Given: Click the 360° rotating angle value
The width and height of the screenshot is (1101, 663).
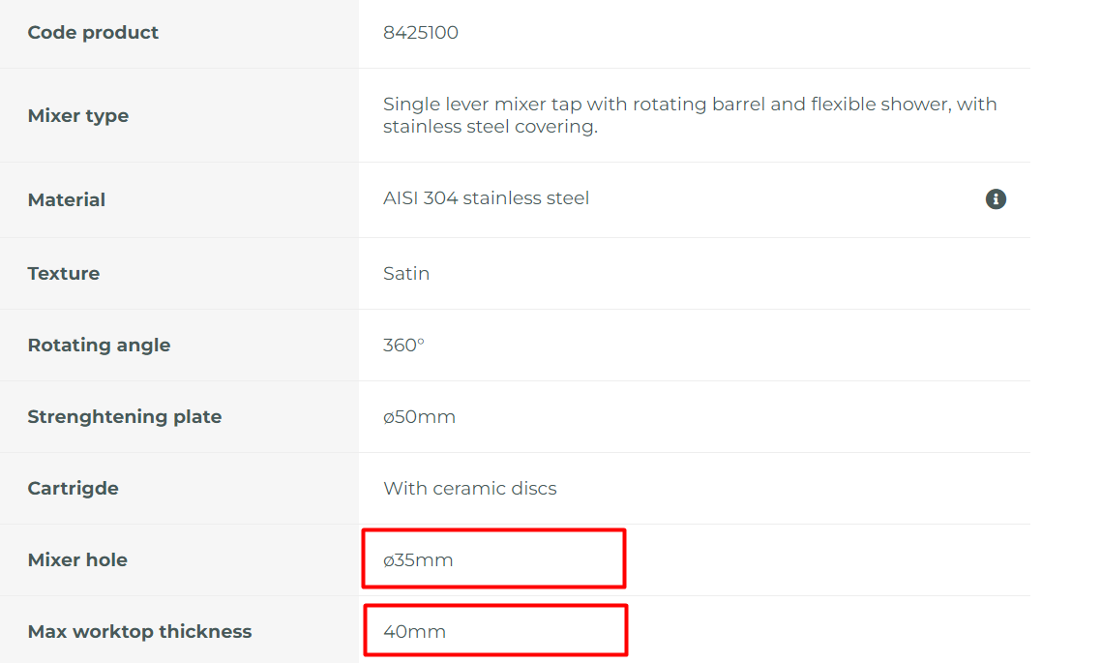Looking at the screenshot, I should [403, 345].
